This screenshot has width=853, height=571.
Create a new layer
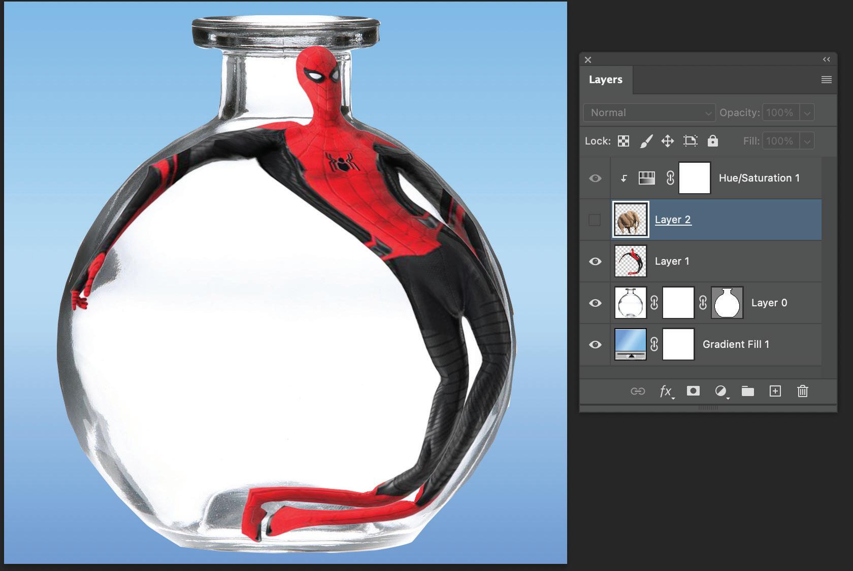(x=775, y=391)
